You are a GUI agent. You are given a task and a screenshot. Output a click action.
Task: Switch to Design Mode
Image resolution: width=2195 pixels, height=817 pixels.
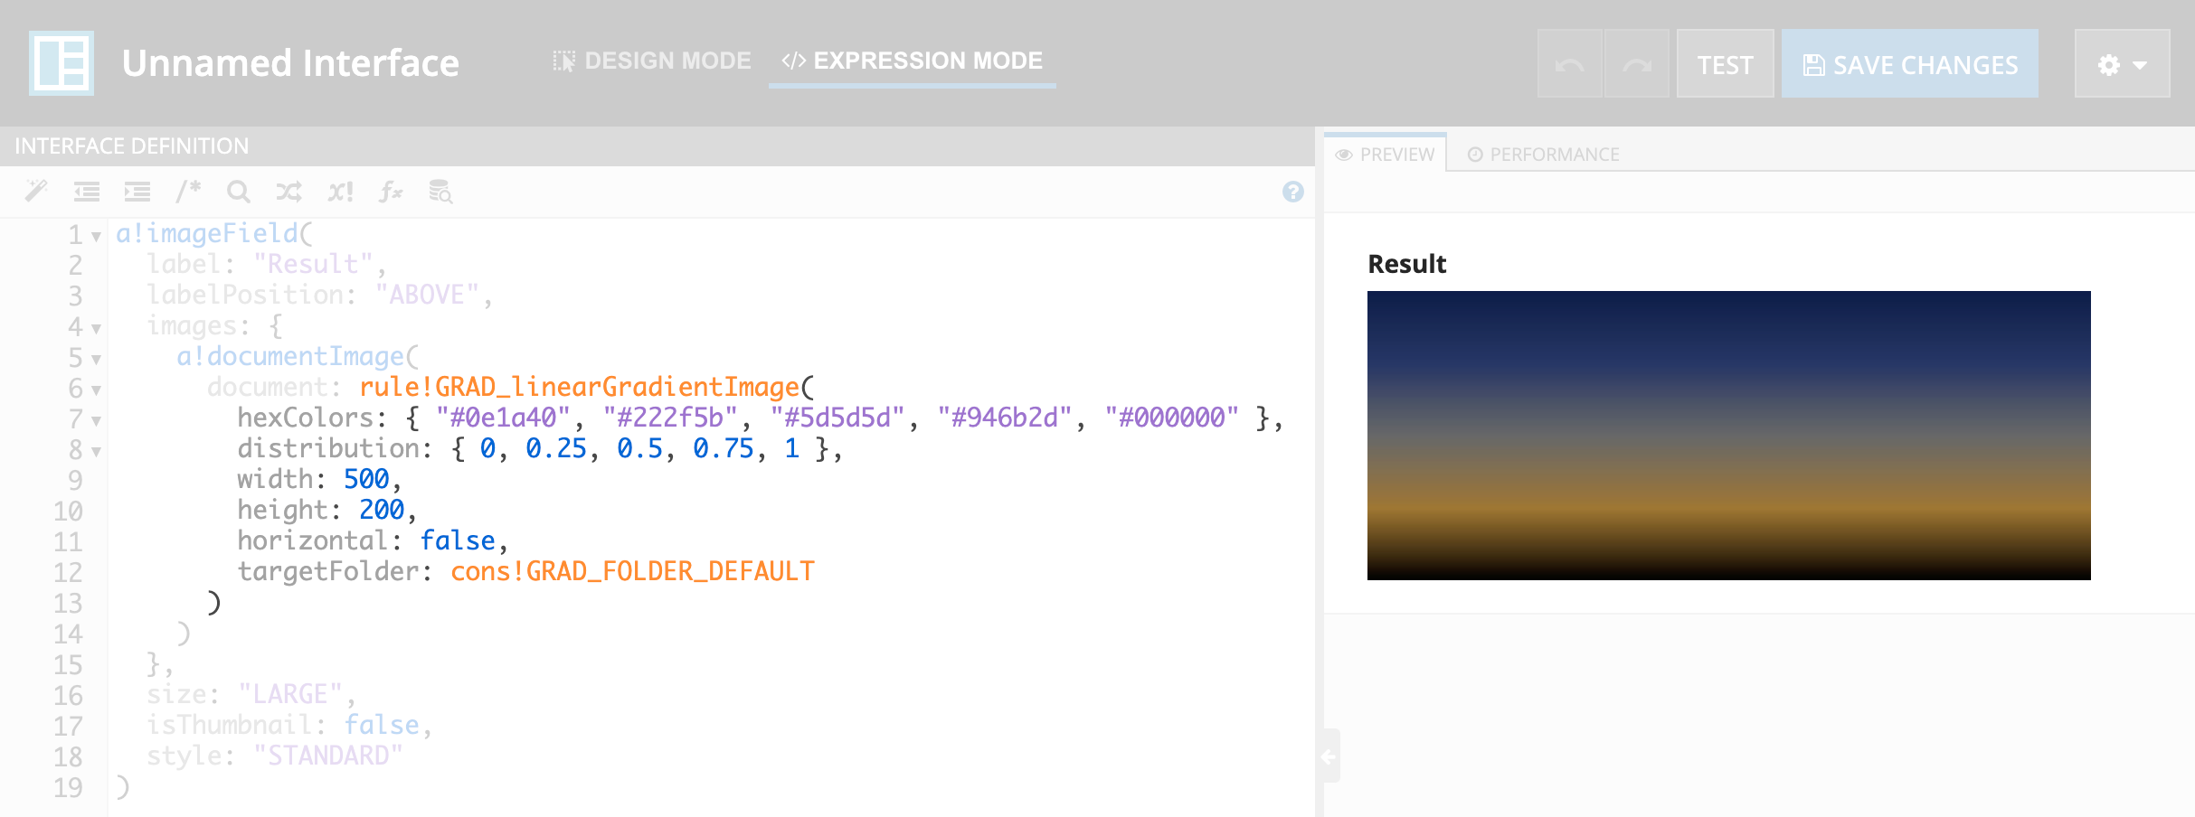pos(652,61)
